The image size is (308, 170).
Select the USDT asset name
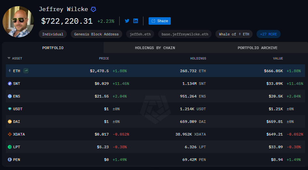(18, 109)
